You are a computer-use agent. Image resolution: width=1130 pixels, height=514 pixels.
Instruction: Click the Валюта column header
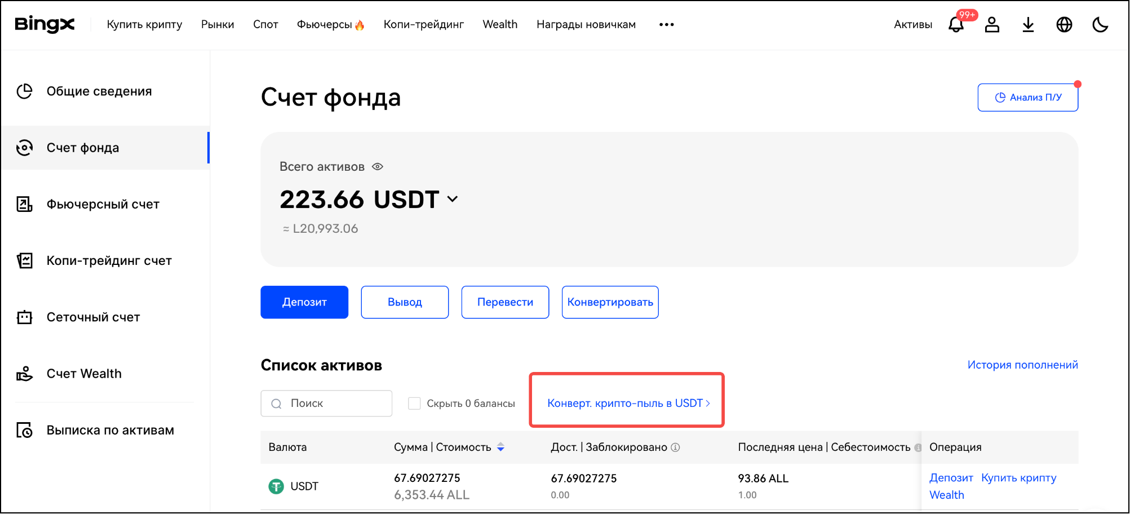pyautogui.click(x=287, y=447)
